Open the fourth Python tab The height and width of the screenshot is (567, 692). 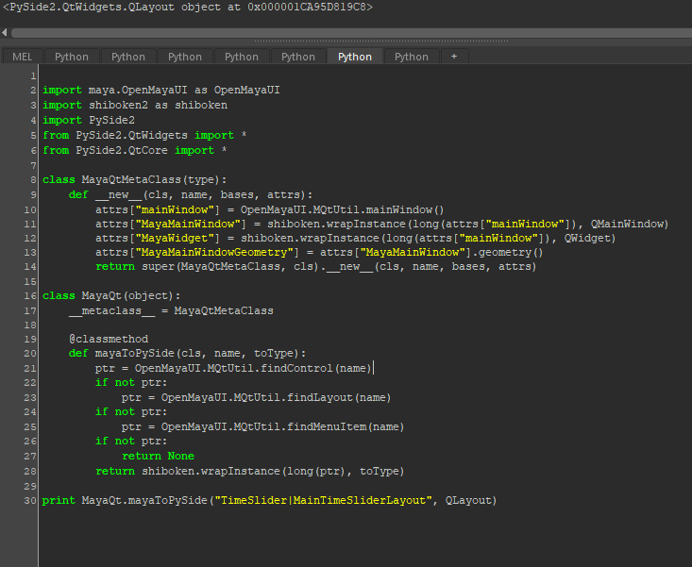tap(242, 57)
